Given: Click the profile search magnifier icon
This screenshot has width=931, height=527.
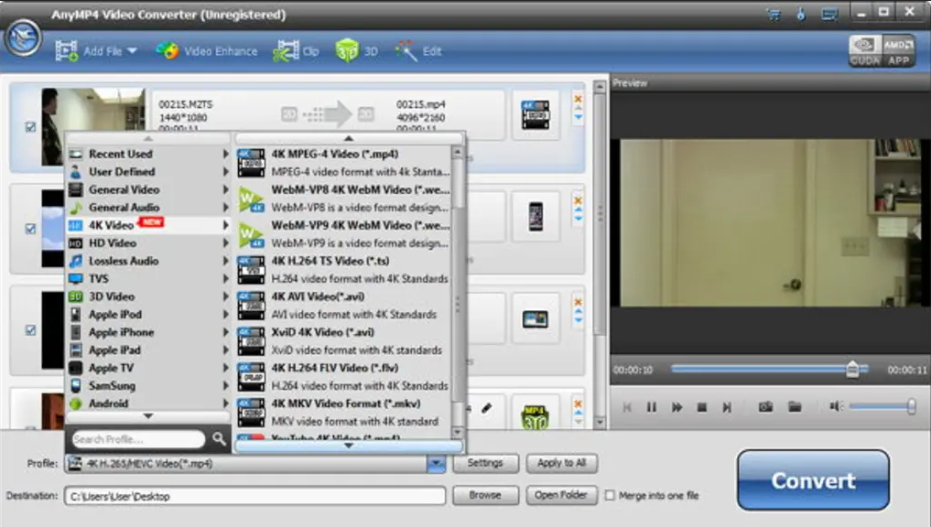Looking at the screenshot, I should point(219,438).
